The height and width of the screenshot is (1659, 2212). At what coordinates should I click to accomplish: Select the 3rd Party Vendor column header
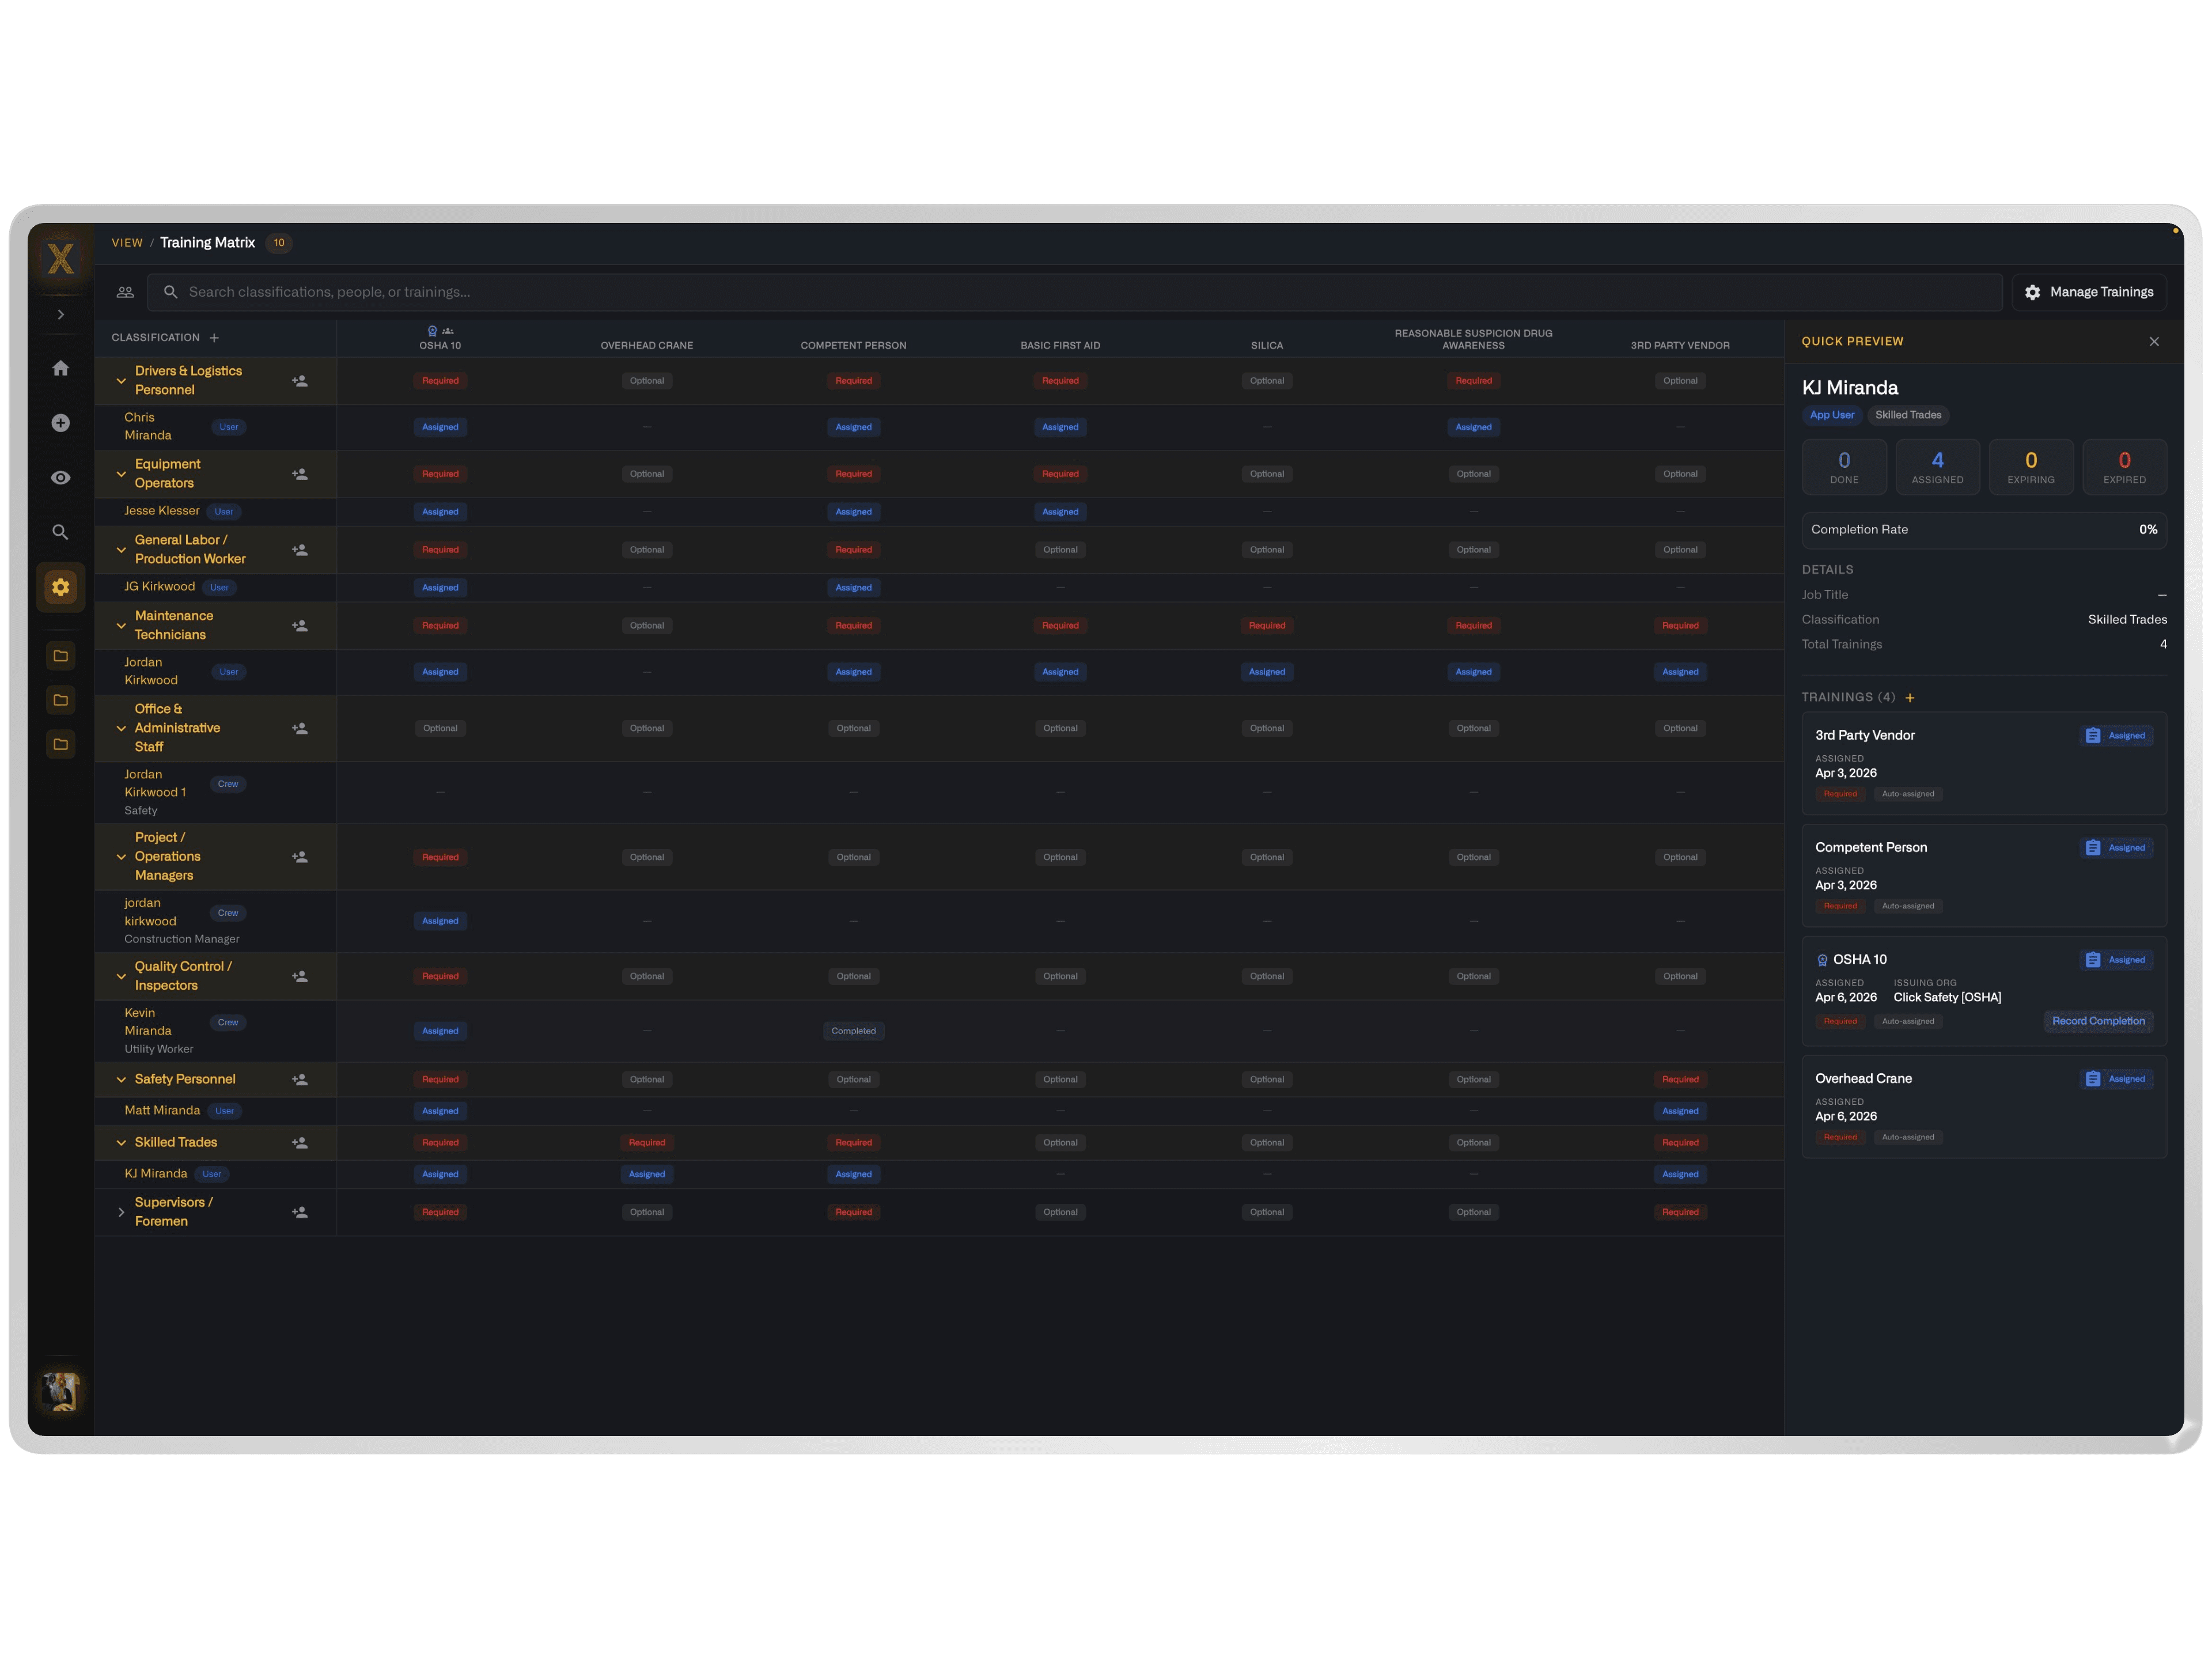(1680, 346)
